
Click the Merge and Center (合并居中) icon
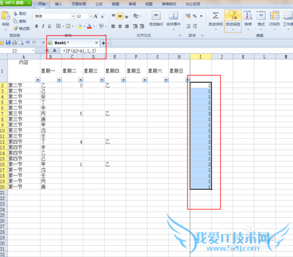tap(173, 15)
